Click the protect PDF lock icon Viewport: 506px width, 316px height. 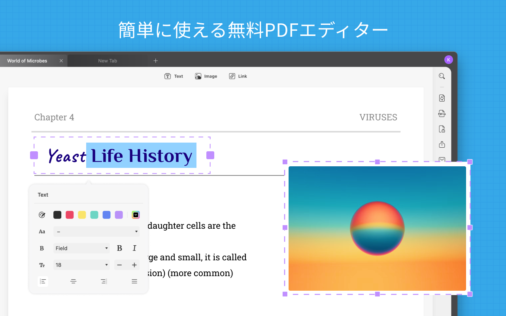[442, 129]
